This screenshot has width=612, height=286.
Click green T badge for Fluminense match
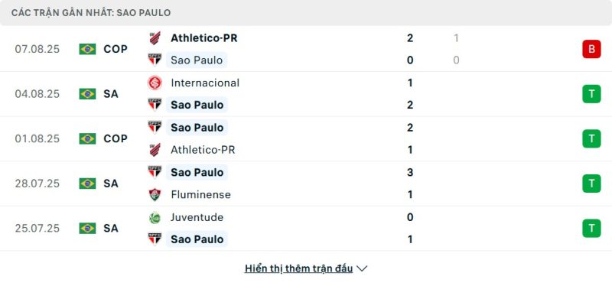(591, 184)
